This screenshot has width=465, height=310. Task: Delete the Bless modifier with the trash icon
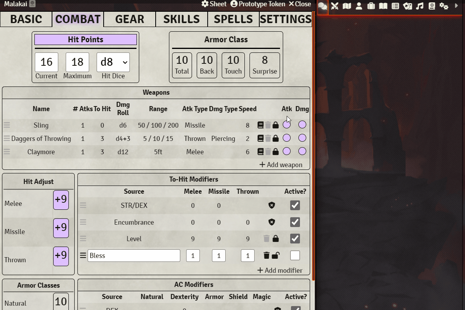pyautogui.click(x=267, y=255)
